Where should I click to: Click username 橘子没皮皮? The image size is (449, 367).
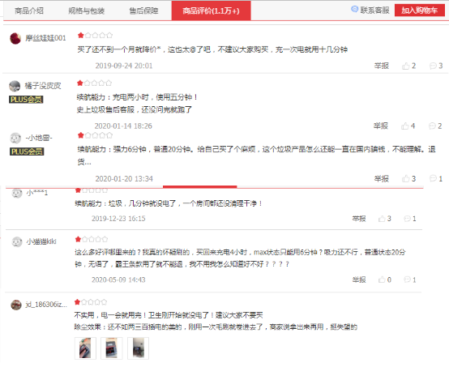[43, 86]
